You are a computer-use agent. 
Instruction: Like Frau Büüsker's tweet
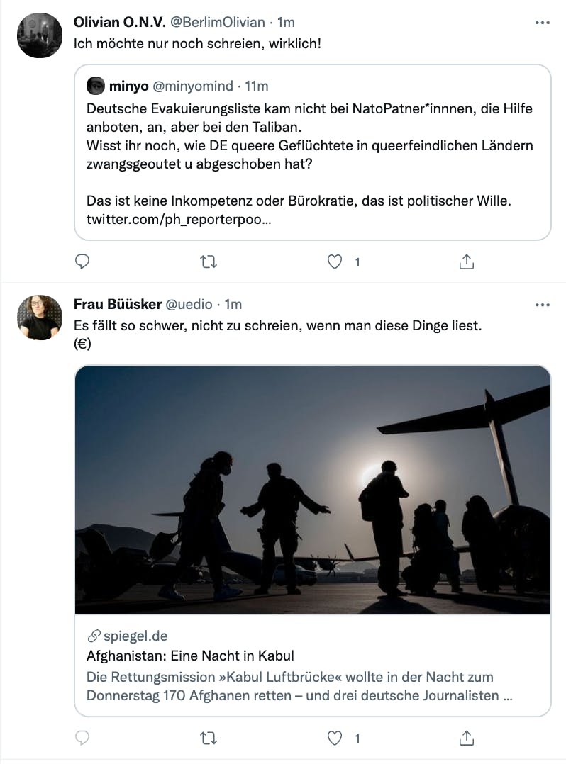335,738
